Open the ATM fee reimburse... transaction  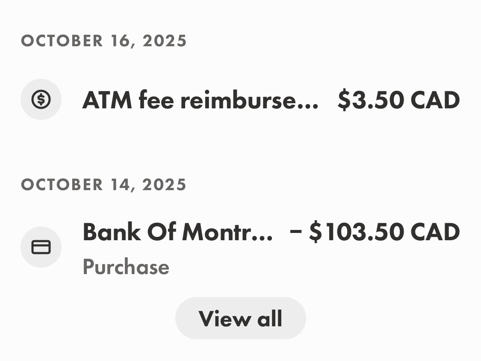[x=200, y=100]
